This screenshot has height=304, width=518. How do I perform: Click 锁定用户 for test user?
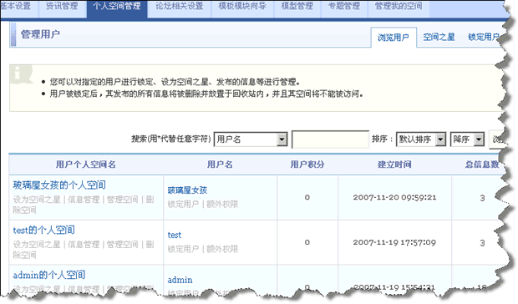click(183, 249)
